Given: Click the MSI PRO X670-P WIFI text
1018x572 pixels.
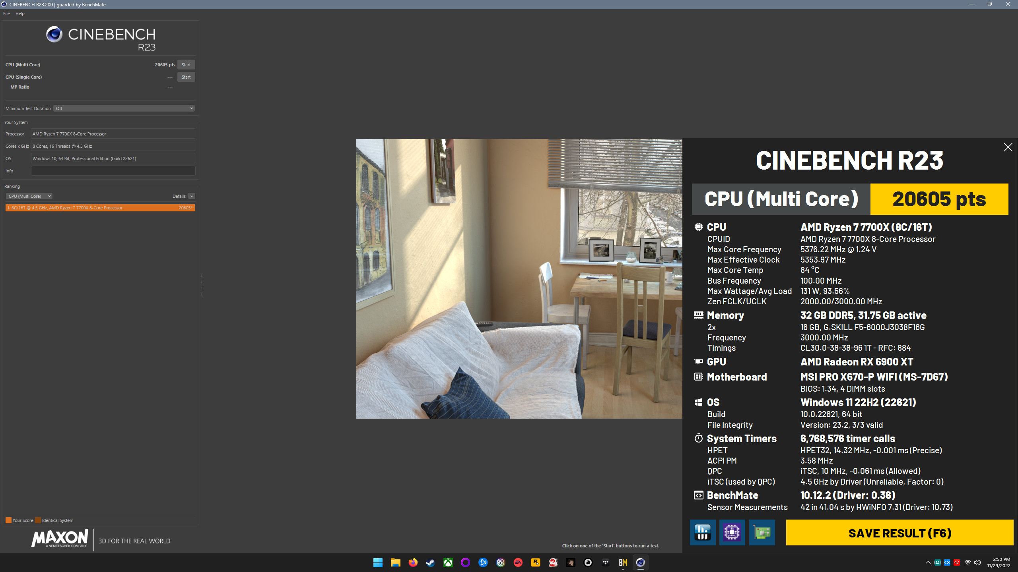Looking at the screenshot, I should (874, 377).
